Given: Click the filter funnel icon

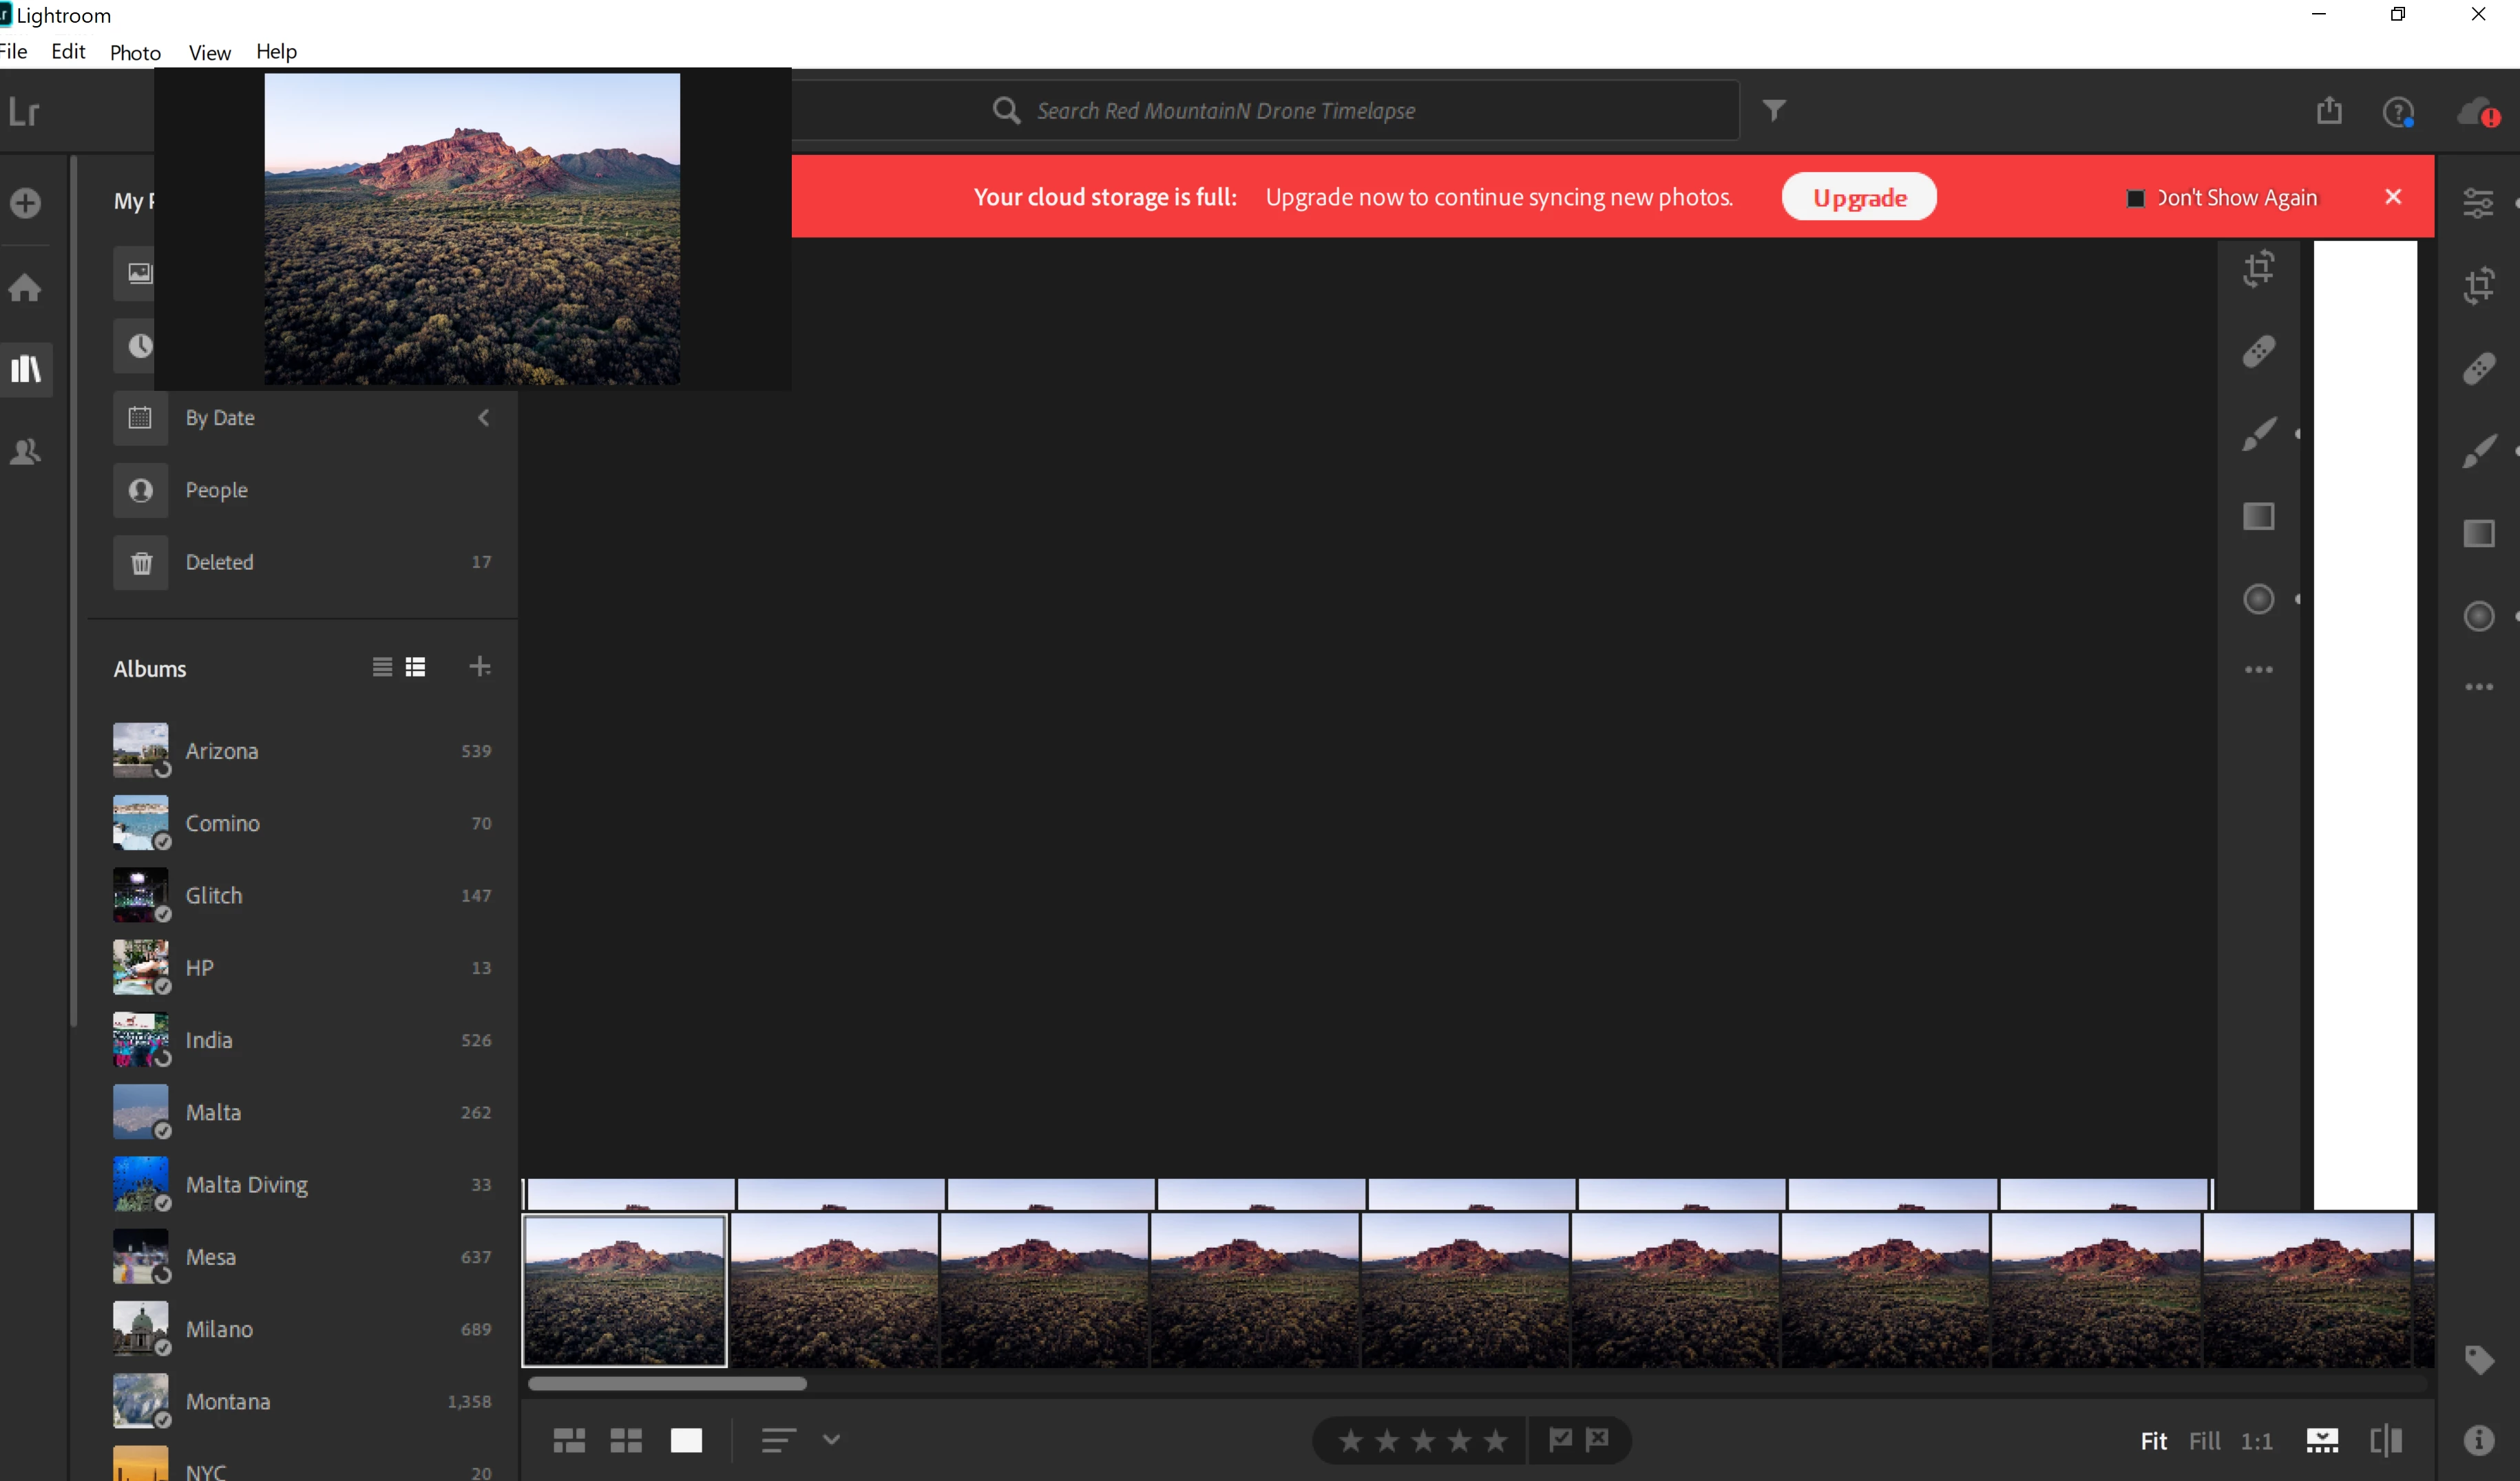Looking at the screenshot, I should coord(1773,110).
